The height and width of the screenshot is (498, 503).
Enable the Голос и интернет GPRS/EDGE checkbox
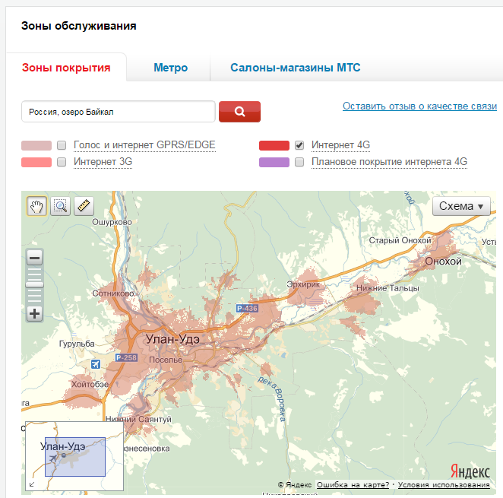tap(62, 144)
